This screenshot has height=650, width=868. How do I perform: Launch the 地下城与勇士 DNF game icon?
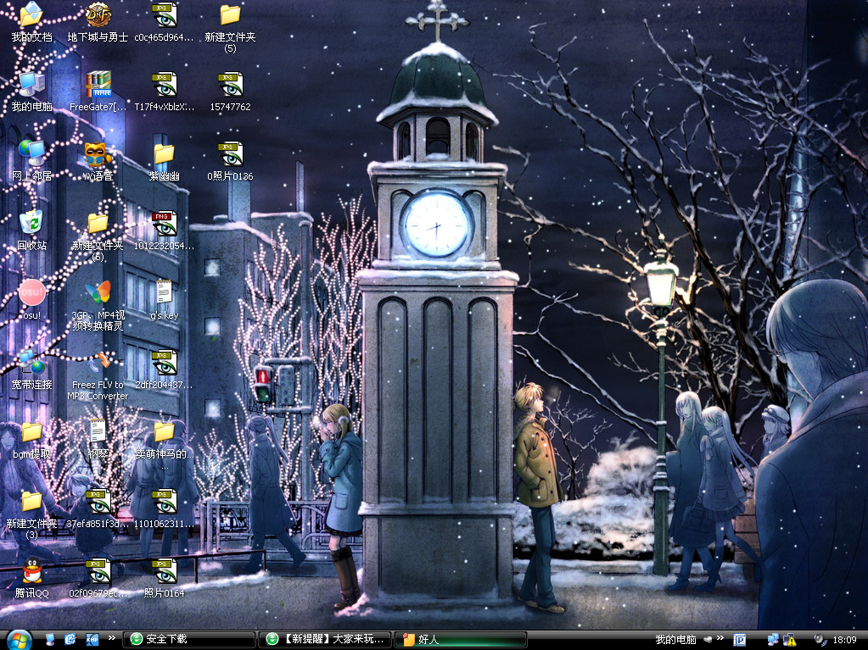tap(98, 15)
